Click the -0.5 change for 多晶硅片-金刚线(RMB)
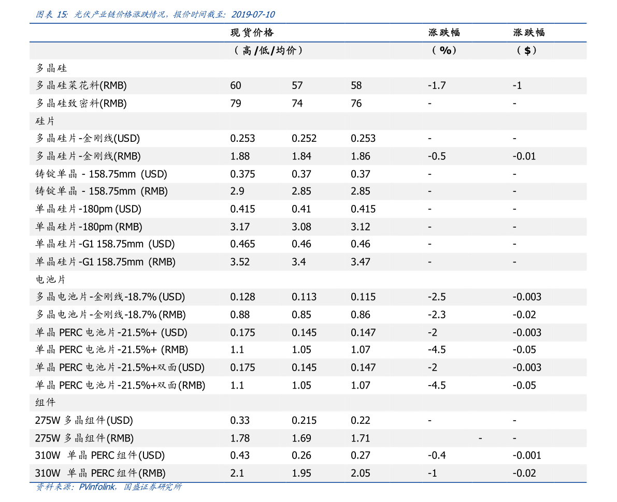The height and width of the screenshot is (502, 617). [x=437, y=156]
